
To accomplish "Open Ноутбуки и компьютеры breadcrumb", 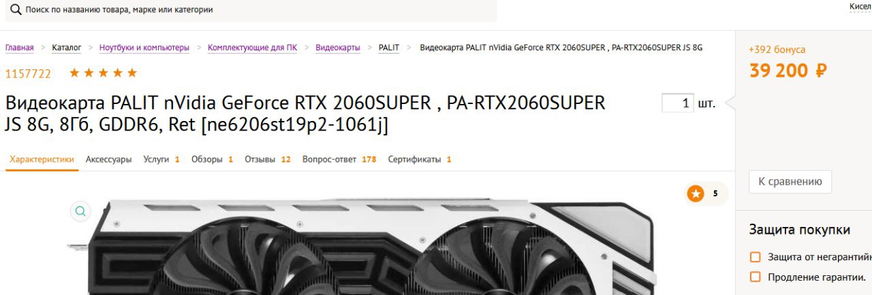I will pyautogui.click(x=144, y=48).
